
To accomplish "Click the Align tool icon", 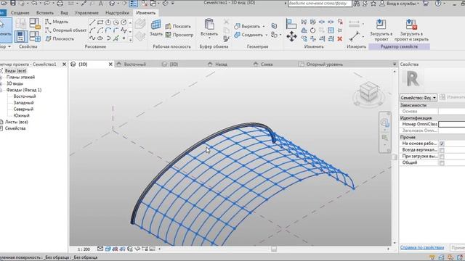I will 291,24.
